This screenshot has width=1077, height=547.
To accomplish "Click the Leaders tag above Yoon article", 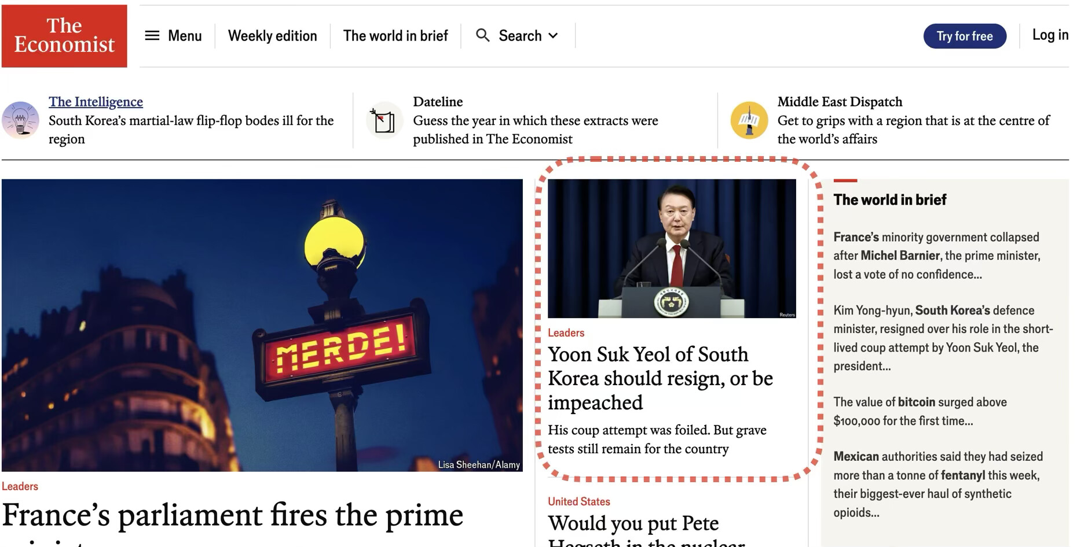I will (x=566, y=333).
